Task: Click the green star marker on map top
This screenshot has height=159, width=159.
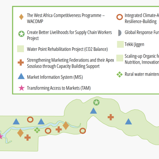Action: click(96, 103)
